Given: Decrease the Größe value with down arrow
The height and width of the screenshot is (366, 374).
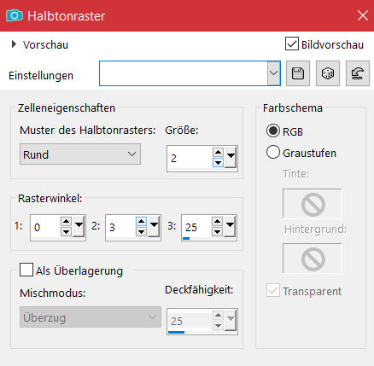Looking at the screenshot, I should (x=218, y=163).
